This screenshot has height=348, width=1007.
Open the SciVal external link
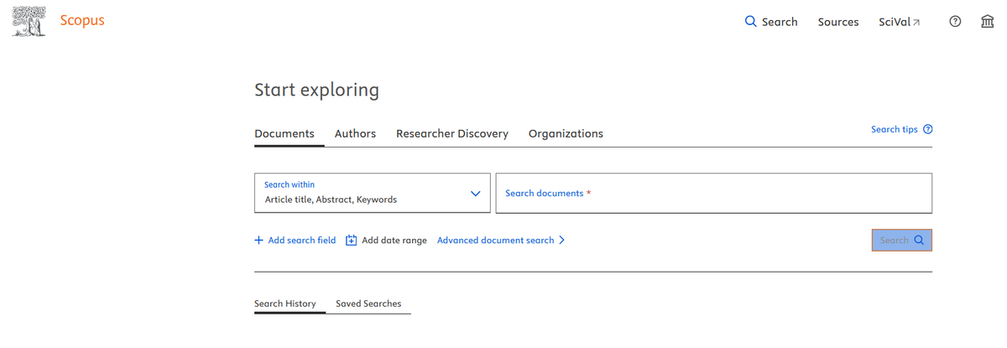pyautogui.click(x=899, y=22)
